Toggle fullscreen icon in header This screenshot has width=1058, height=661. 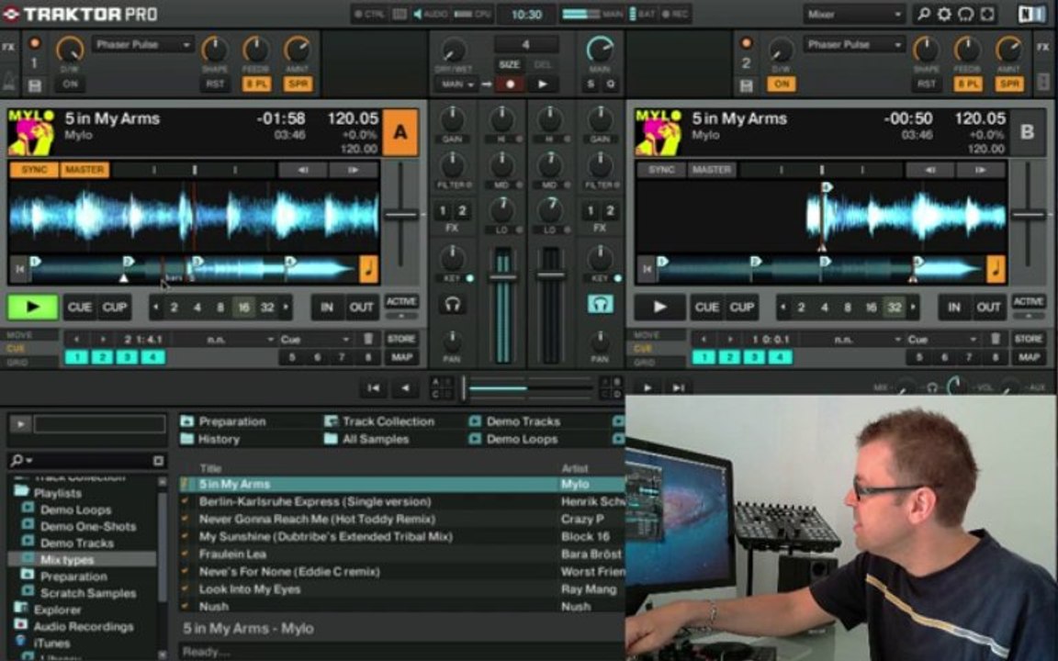pos(987,14)
